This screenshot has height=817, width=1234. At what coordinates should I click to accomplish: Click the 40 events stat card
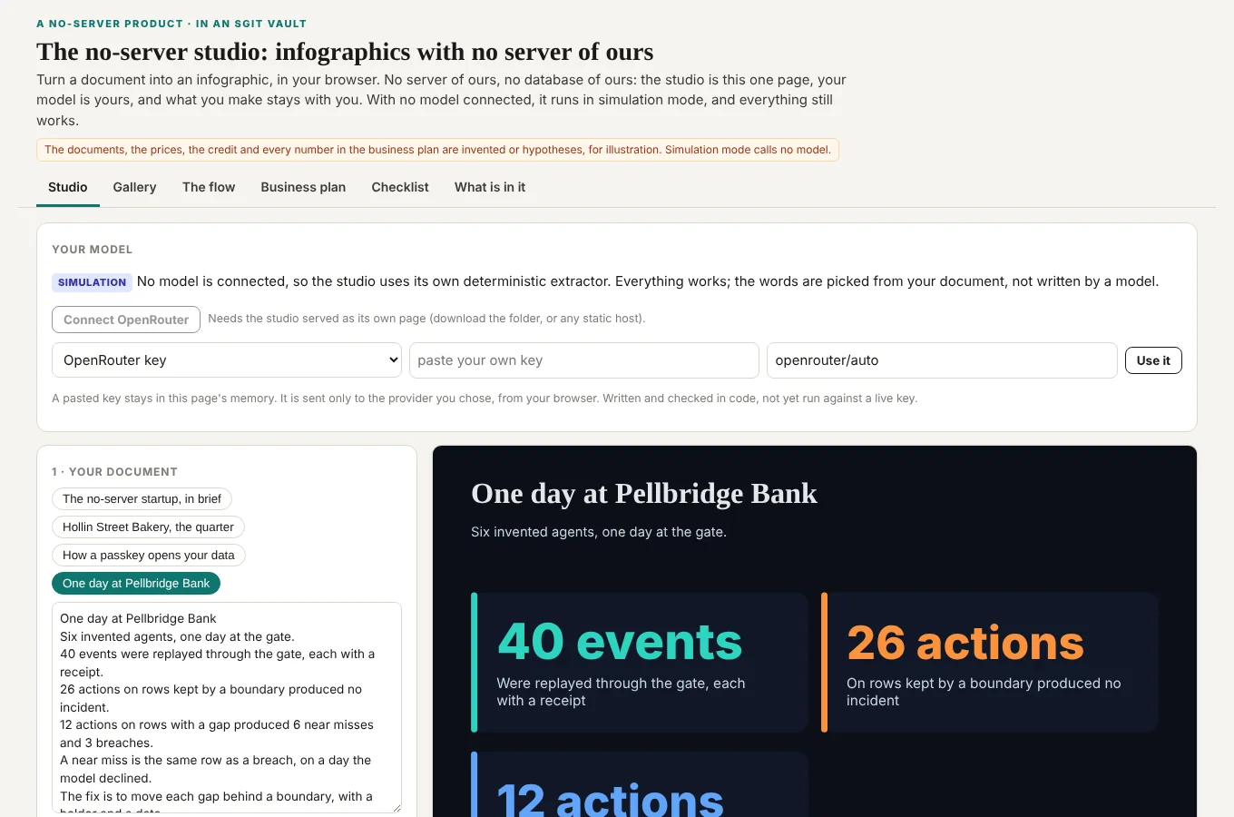coord(640,663)
